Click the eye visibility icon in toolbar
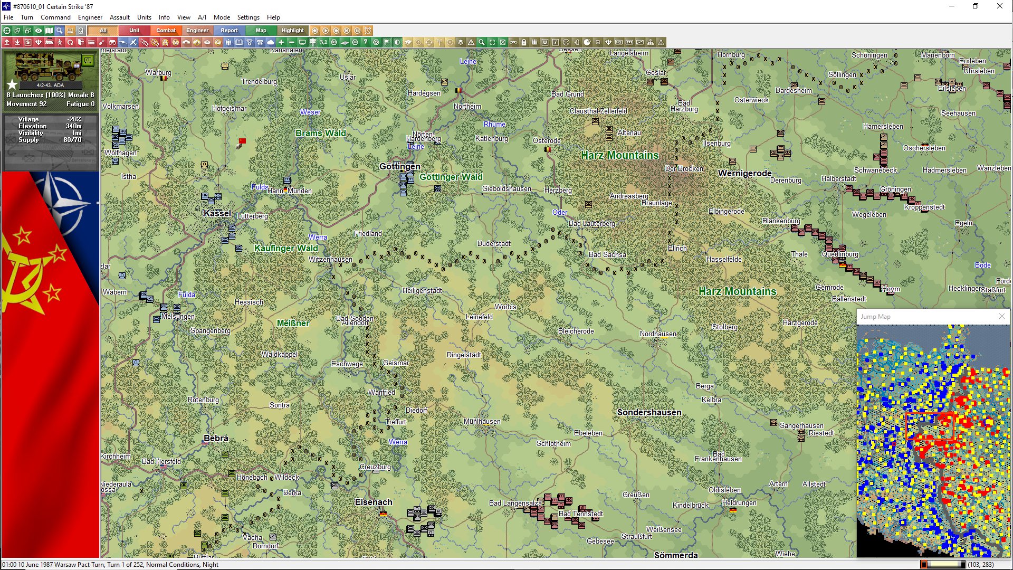 (39, 31)
